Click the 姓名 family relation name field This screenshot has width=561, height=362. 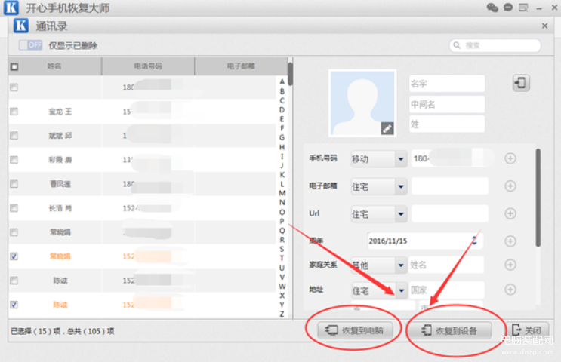[x=446, y=265]
